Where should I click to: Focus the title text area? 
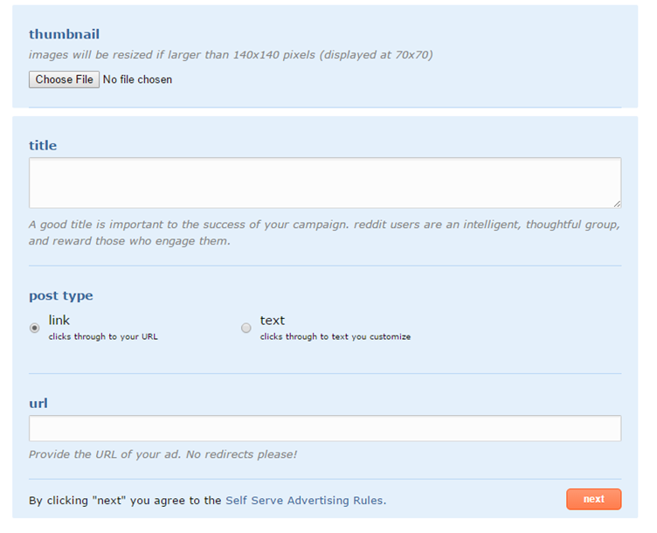pyautogui.click(x=324, y=183)
